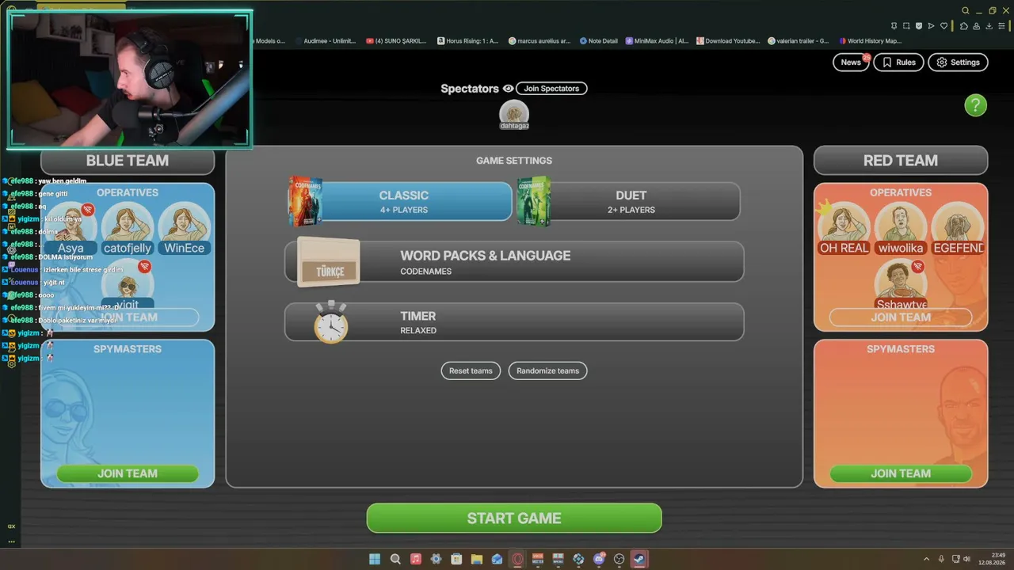
Task: Open browser easy setup sliders icon
Action: 1001,25
